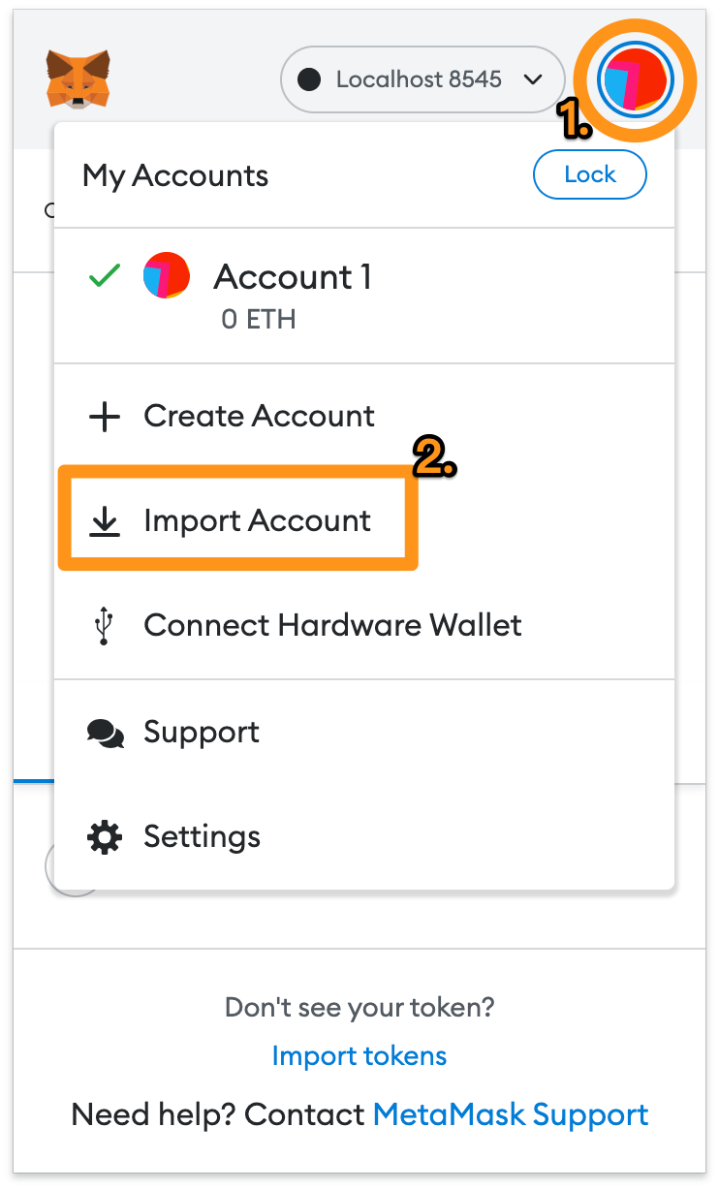
Task: Click the 0 ETH balance under Account 1
Action: [258, 319]
